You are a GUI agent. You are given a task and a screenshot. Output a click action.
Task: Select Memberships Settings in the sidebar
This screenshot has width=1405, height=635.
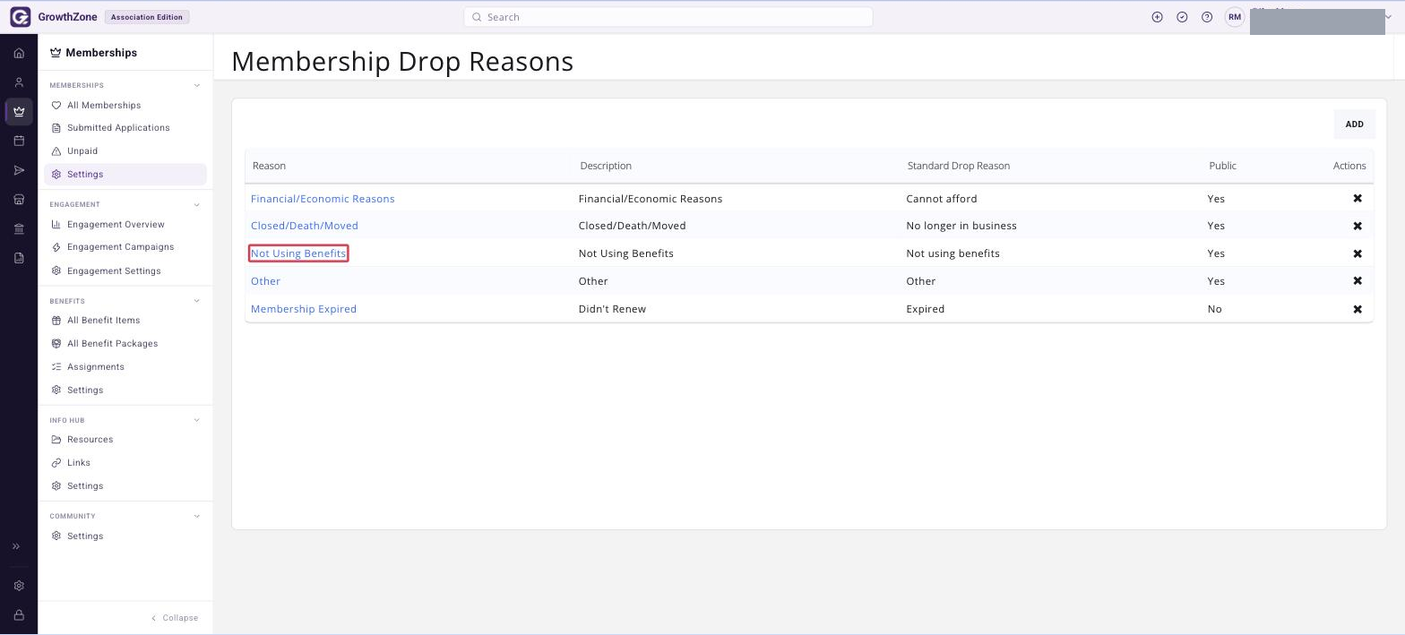[125, 175]
